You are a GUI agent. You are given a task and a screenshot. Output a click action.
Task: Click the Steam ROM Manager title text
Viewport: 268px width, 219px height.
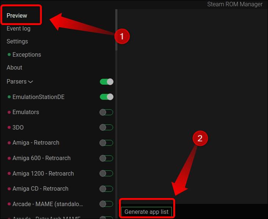pos(235,4)
